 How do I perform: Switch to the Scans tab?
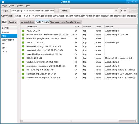(77, 22)
